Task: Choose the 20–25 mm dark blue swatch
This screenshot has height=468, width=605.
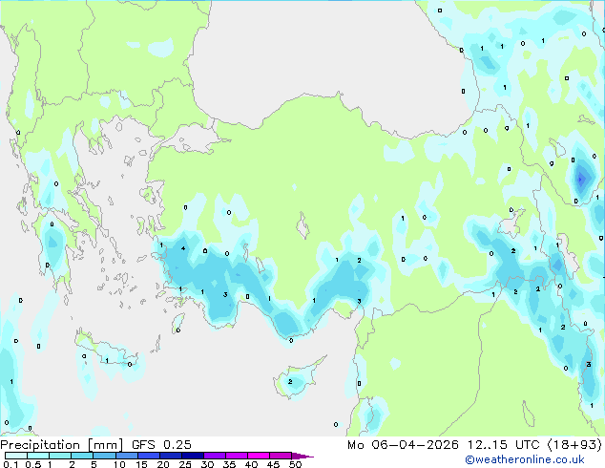Action: point(170,456)
